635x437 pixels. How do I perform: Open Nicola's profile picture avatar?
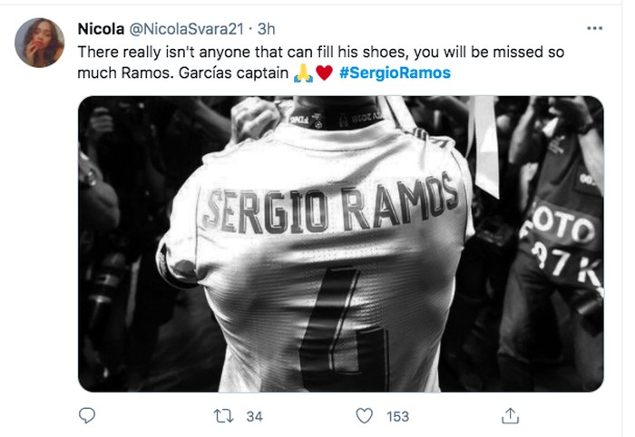tap(39, 43)
